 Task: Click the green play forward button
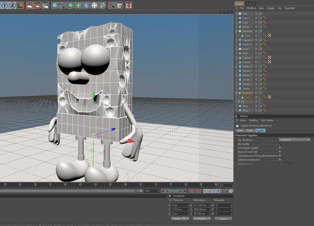[x=176, y=191]
